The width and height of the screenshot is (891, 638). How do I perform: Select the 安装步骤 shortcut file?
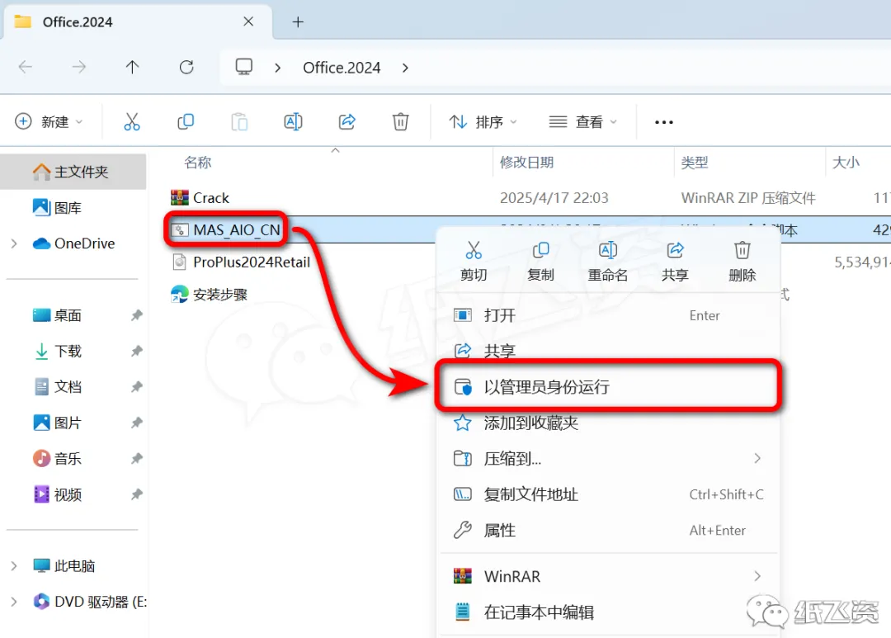click(209, 294)
